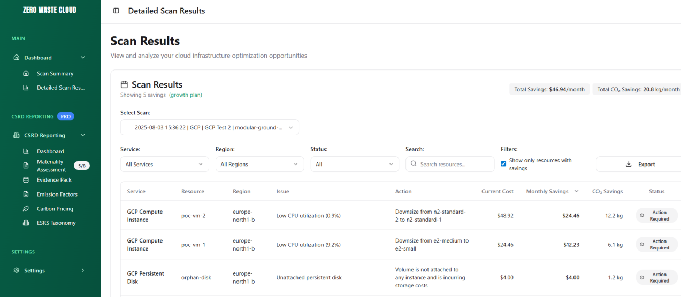Viewport: 681px width, 297px height.
Task: Click the Service column header
Action: (136, 191)
